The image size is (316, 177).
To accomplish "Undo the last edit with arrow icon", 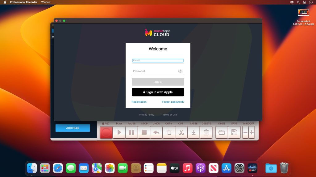I will 156,132.
